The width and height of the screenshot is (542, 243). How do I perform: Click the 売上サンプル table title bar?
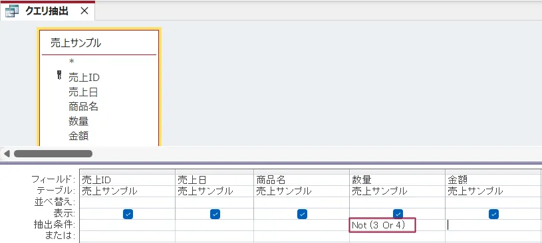pyautogui.click(x=99, y=43)
